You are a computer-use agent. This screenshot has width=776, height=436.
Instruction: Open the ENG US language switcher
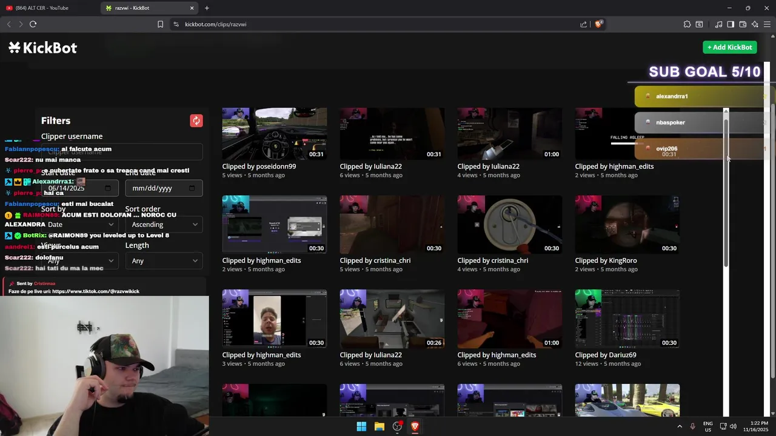point(708,426)
